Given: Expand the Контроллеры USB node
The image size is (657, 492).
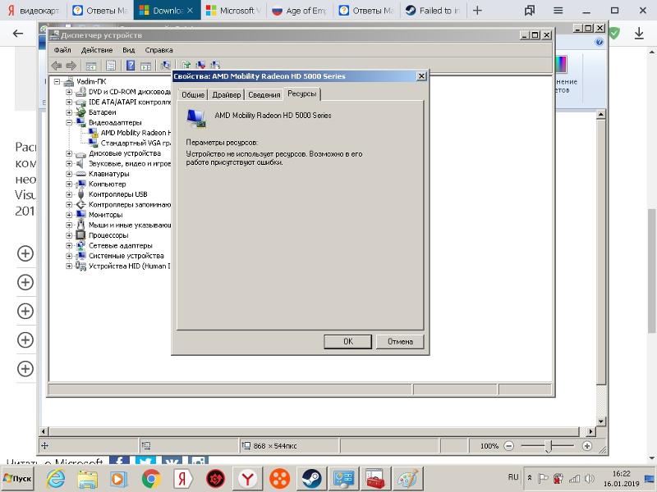Looking at the screenshot, I should [69, 194].
